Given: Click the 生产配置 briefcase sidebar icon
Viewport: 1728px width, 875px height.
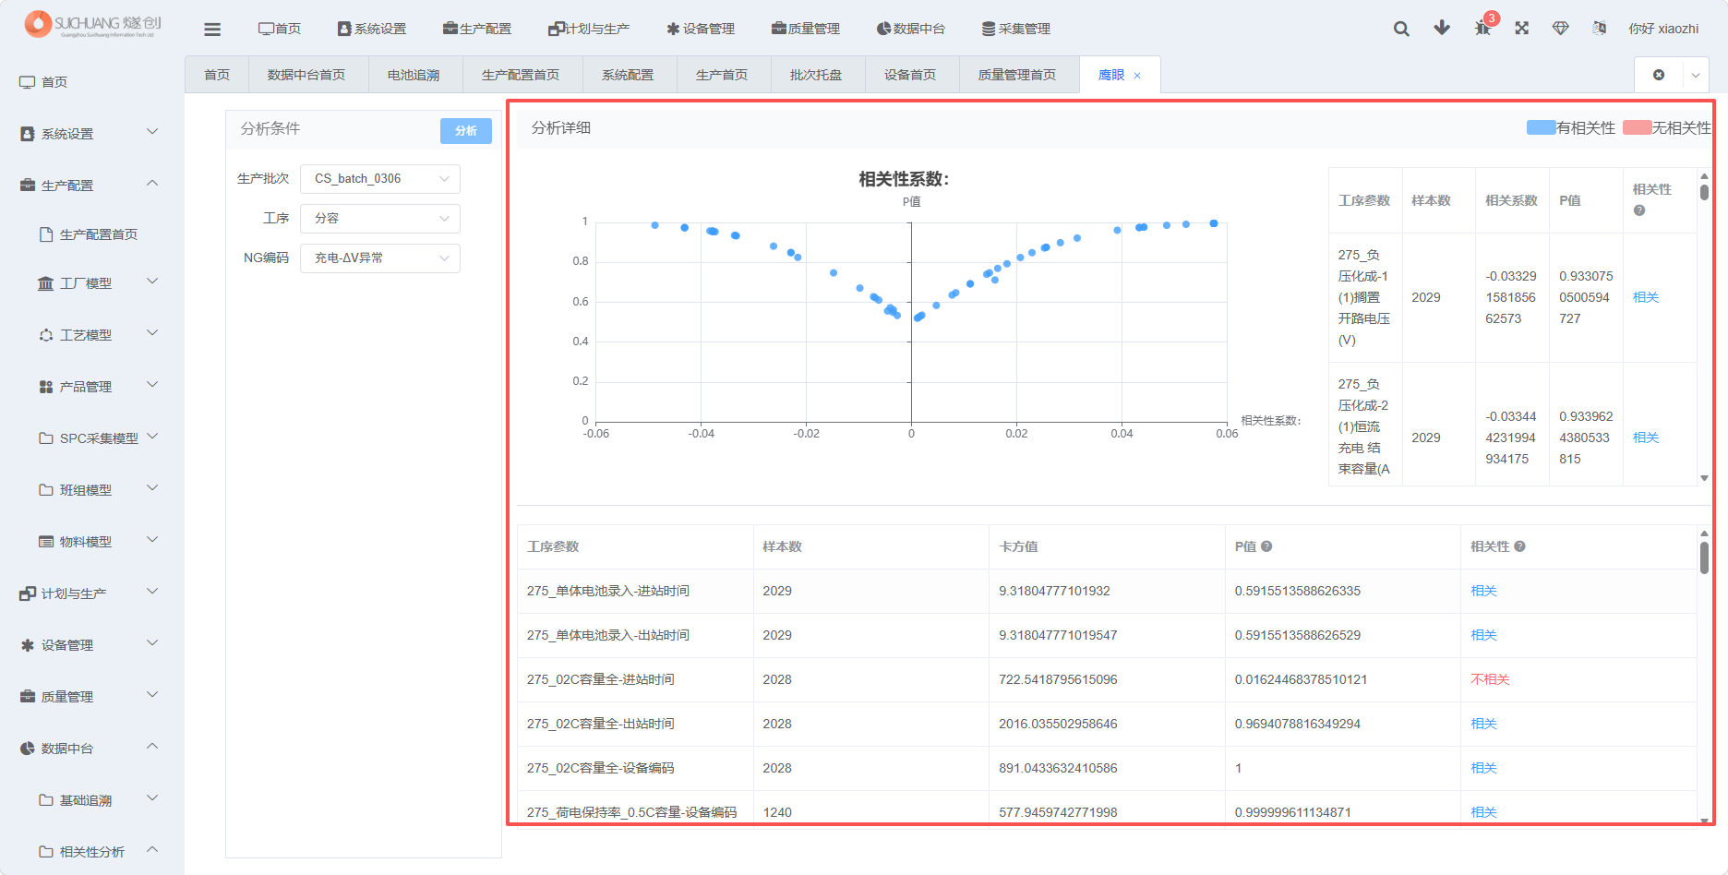Looking at the screenshot, I should (x=28, y=186).
